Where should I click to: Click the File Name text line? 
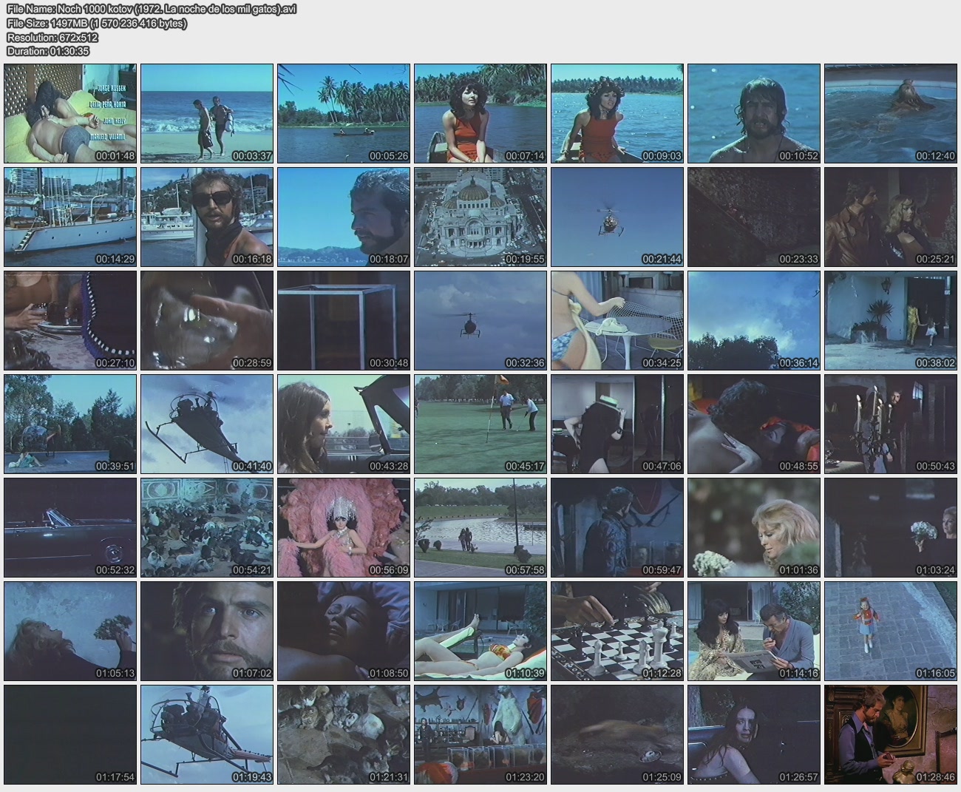tap(152, 10)
